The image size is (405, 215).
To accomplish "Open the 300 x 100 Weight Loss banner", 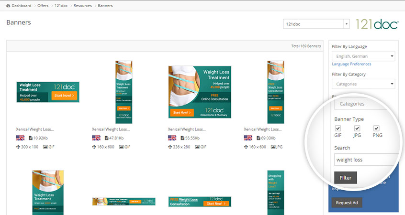I will (48, 92).
